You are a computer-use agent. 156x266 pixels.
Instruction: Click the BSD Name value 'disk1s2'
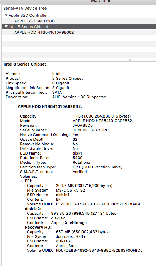pos(58,218)
